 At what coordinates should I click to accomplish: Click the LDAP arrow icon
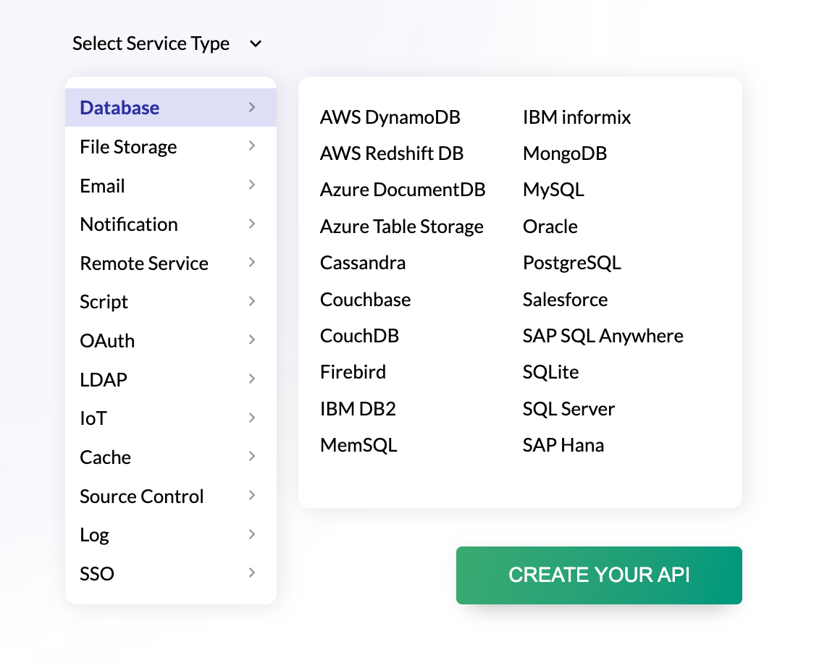coord(252,379)
